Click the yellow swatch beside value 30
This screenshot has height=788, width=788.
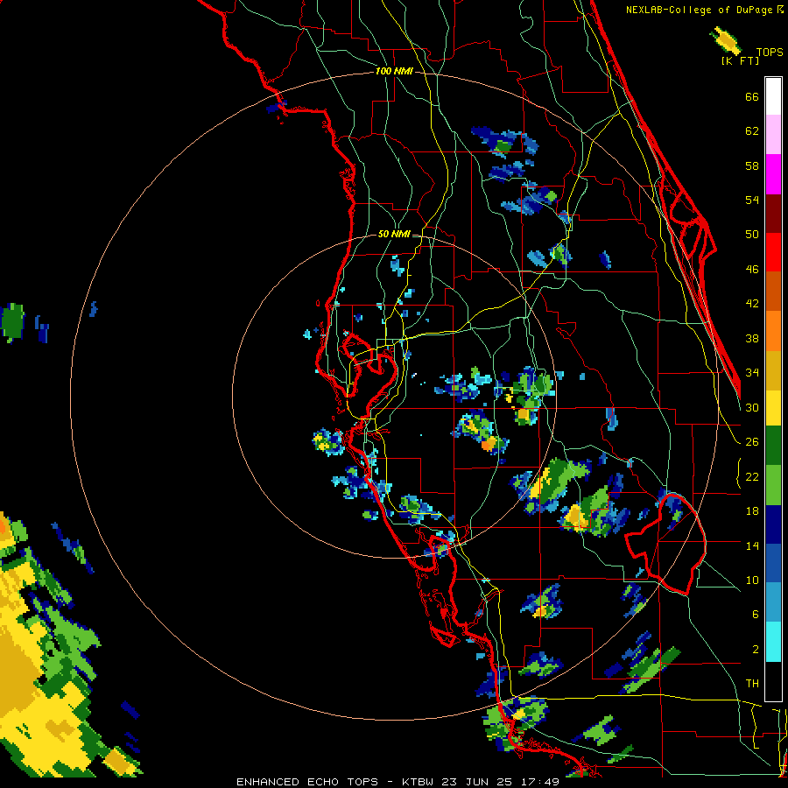coord(773,408)
